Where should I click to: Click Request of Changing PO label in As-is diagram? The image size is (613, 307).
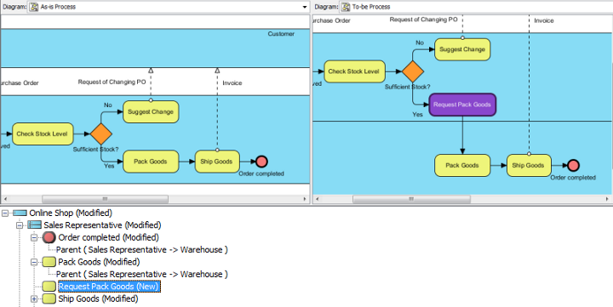(112, 82)
